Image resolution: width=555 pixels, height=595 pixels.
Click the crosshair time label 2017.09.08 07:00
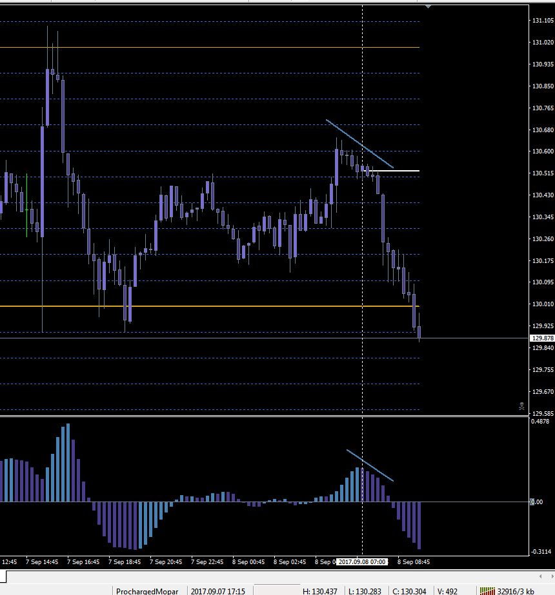click(x=361, y=561)
